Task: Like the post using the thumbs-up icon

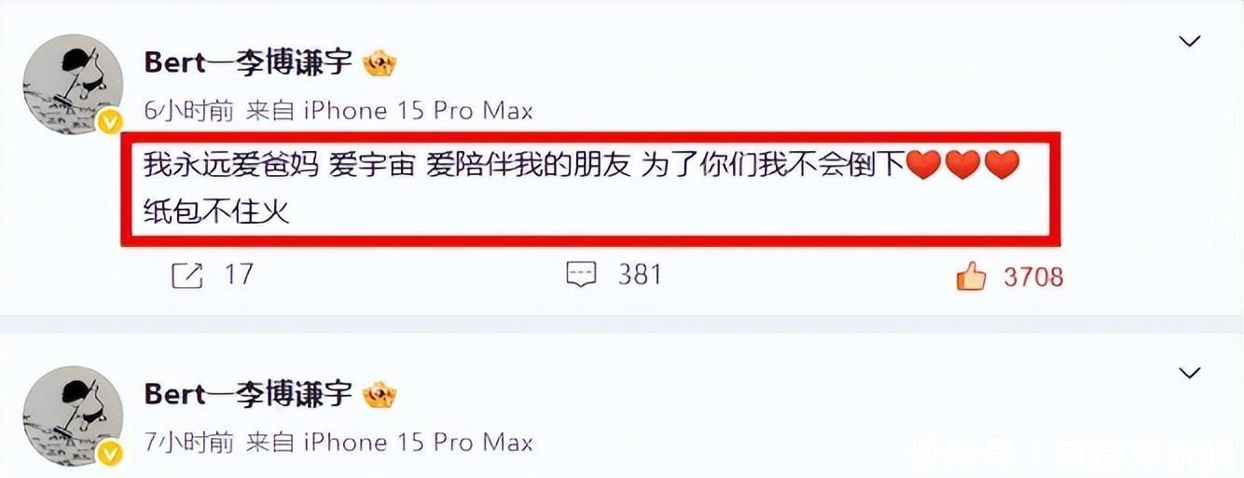Action: (x=972, y=275)
